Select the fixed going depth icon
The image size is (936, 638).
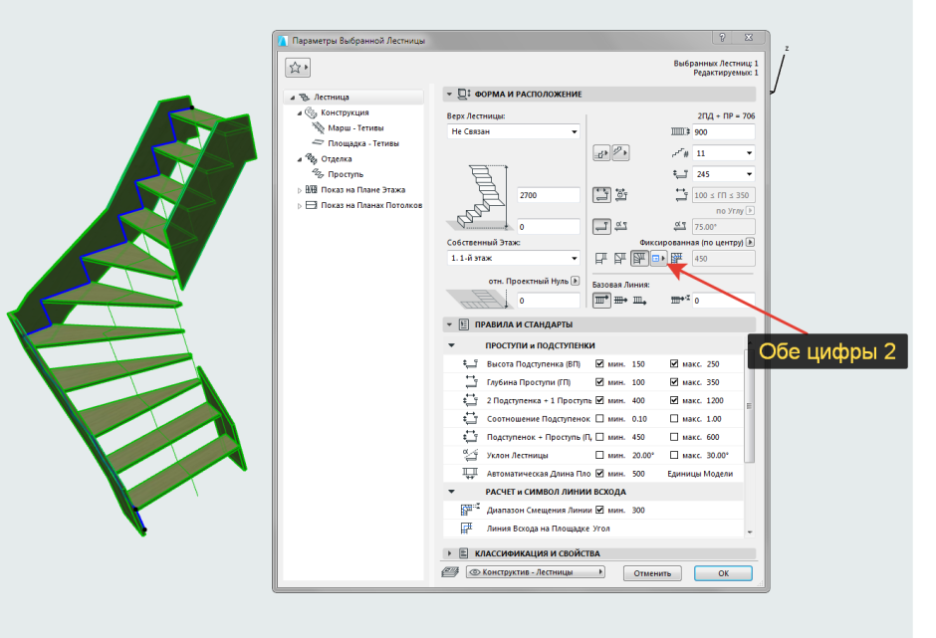pyautogui.click(x=601, y=194)
